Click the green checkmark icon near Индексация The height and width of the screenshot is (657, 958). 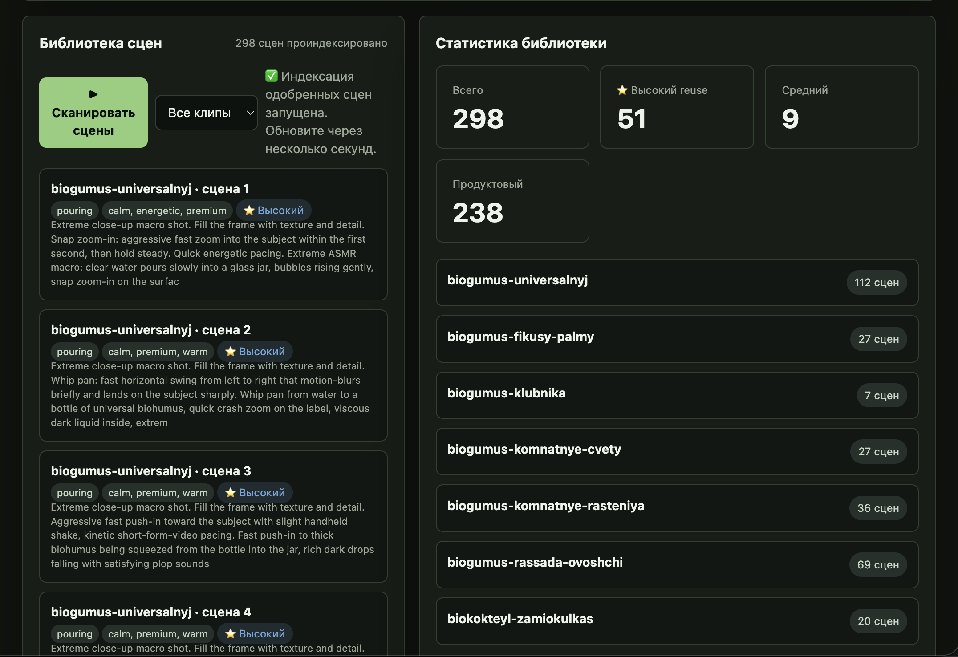(272, 76)
